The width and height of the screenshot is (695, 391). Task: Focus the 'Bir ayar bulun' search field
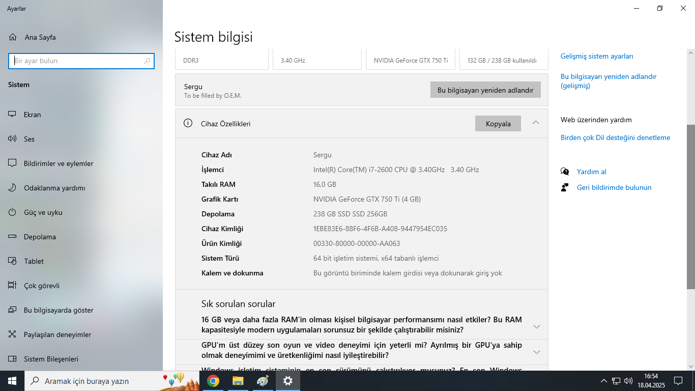point(81,61)
